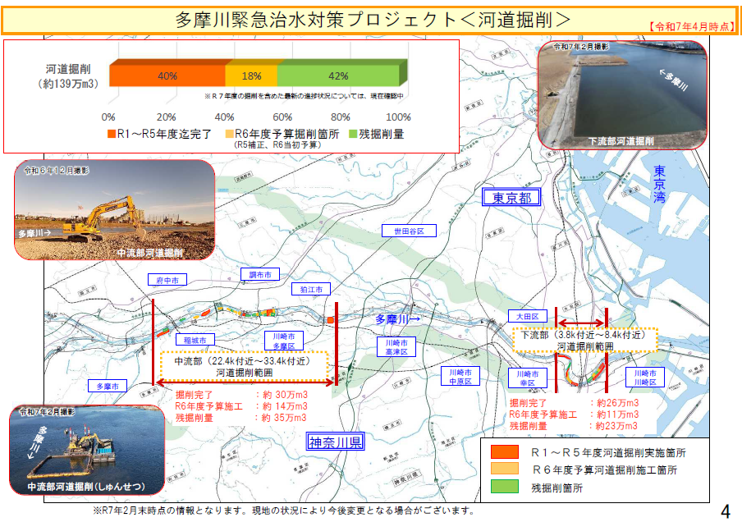Image resolution: width=742 pixels, height=522 pixels.
Task: Click the 神奈川県 prefecture label
Action: click(336, 442)
